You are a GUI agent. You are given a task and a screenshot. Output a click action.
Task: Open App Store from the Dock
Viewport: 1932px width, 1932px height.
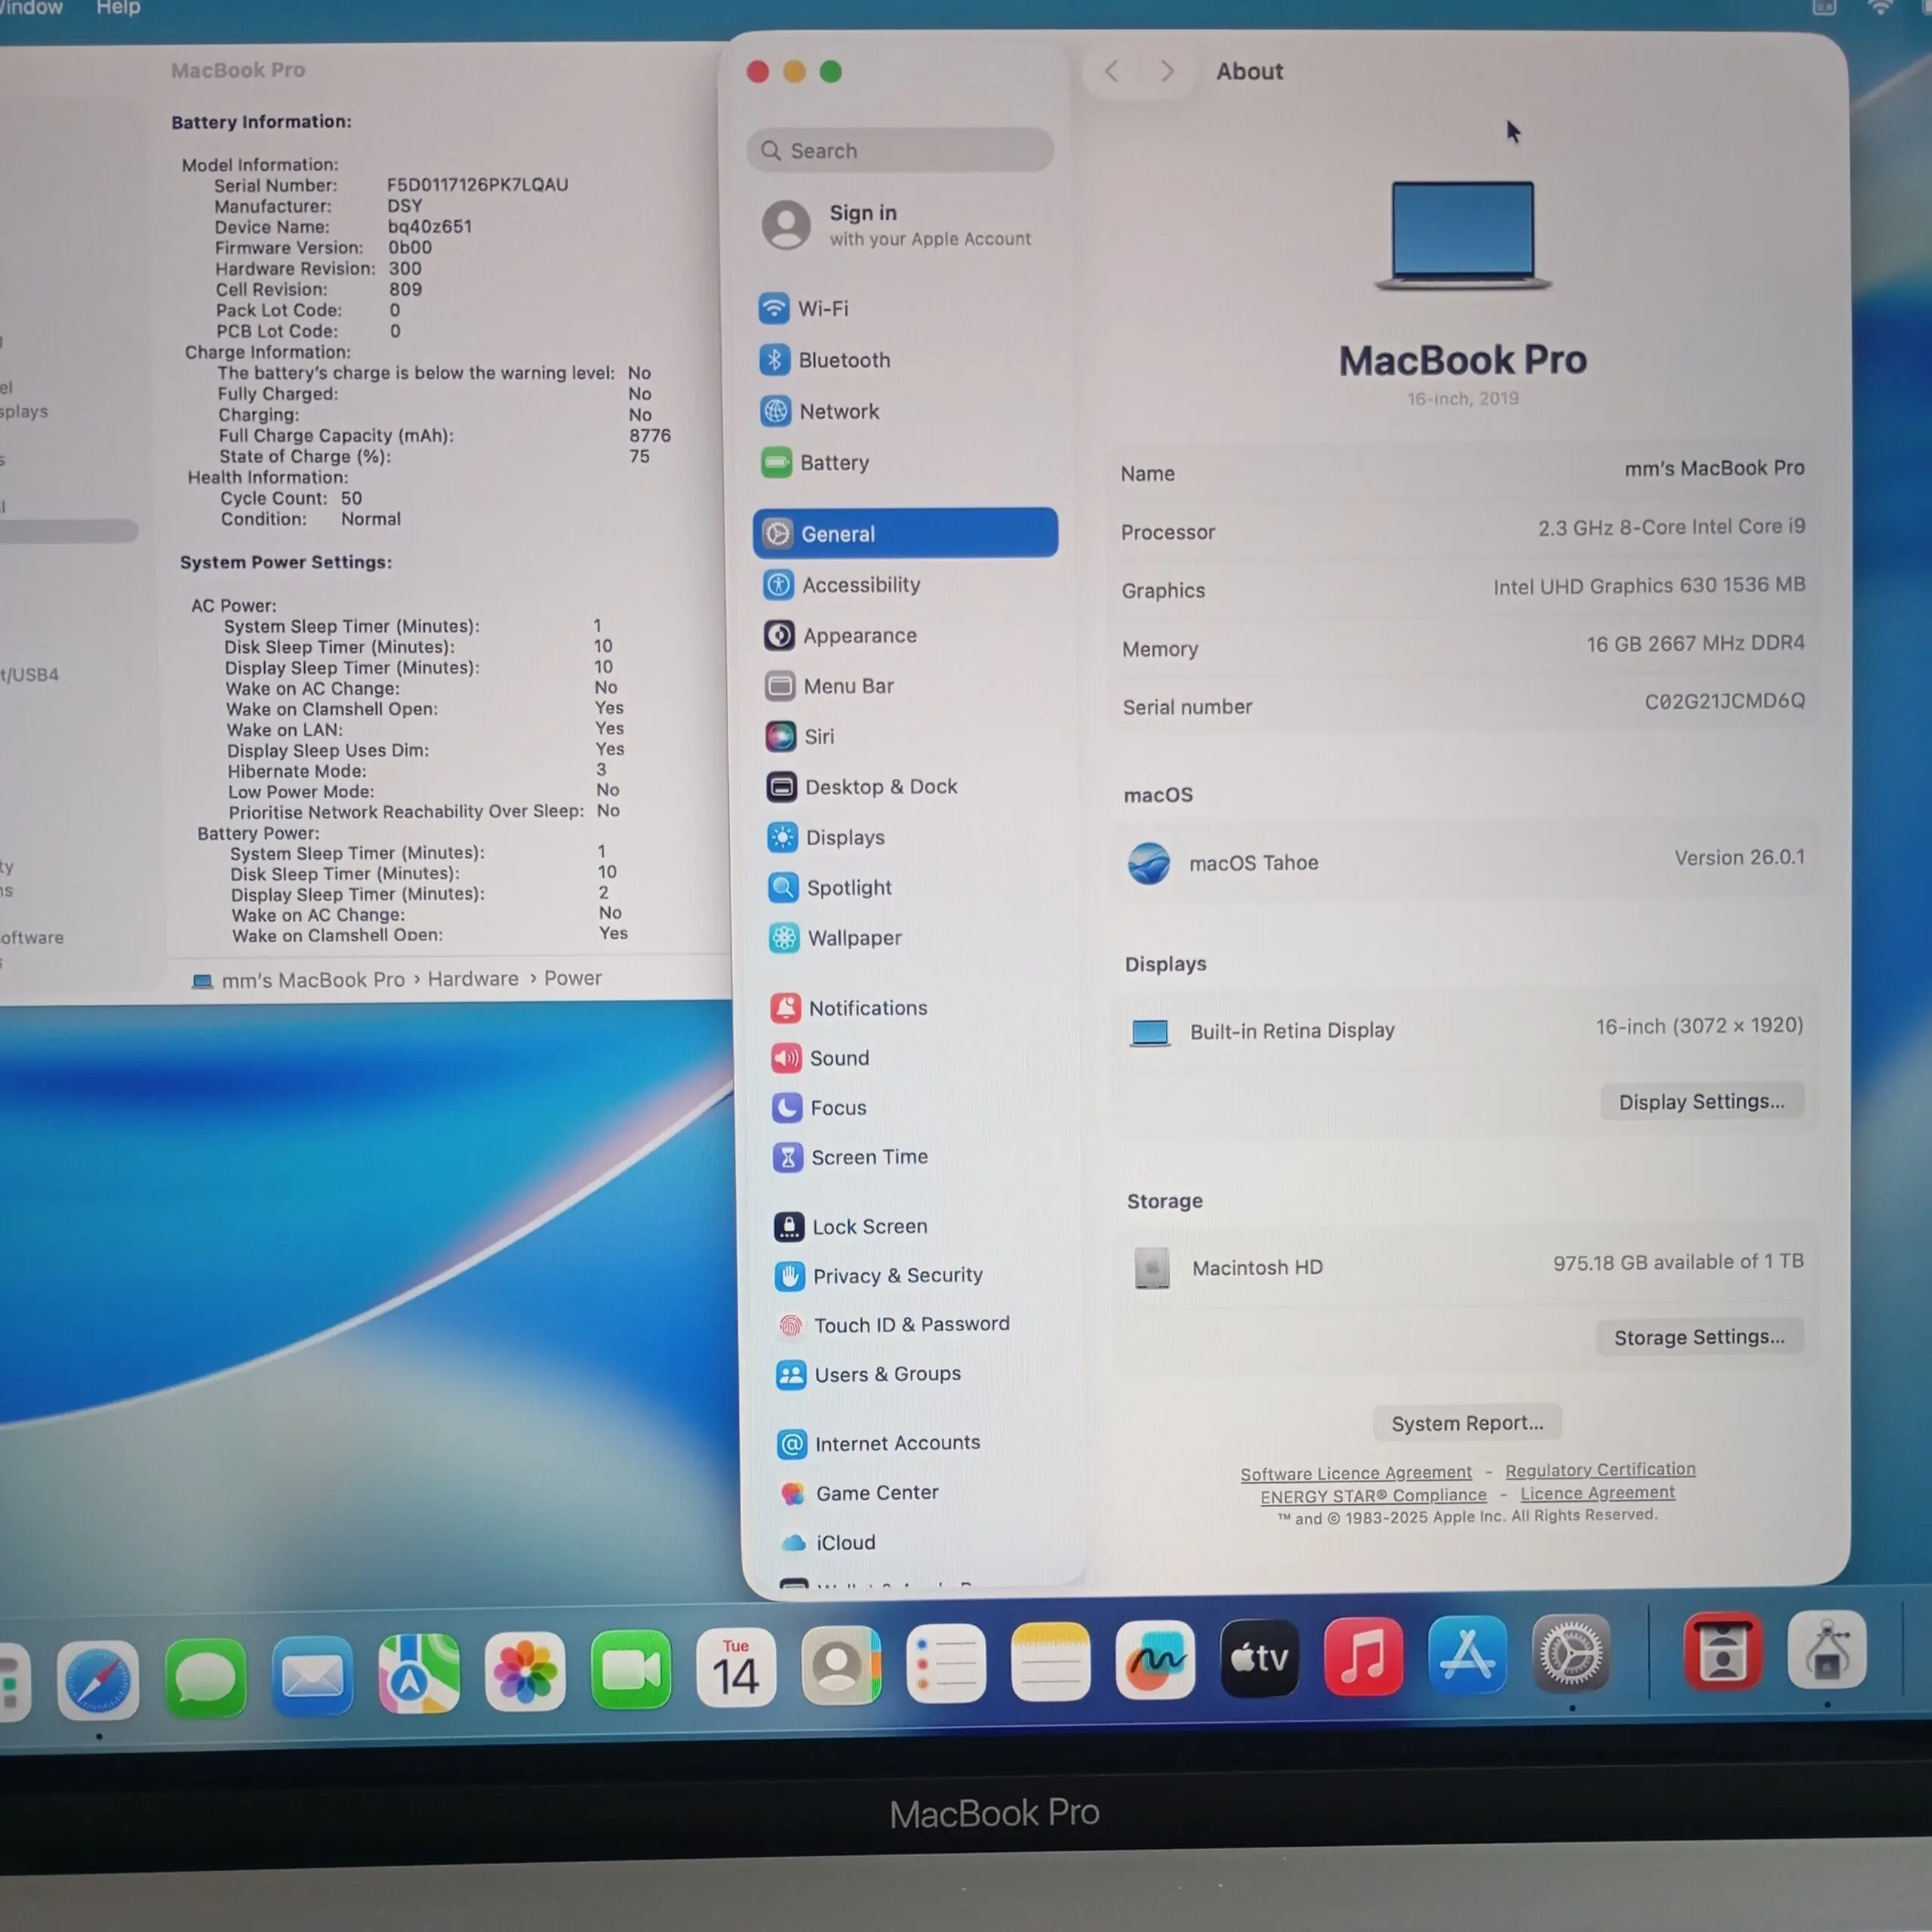pos(1467,1654)
